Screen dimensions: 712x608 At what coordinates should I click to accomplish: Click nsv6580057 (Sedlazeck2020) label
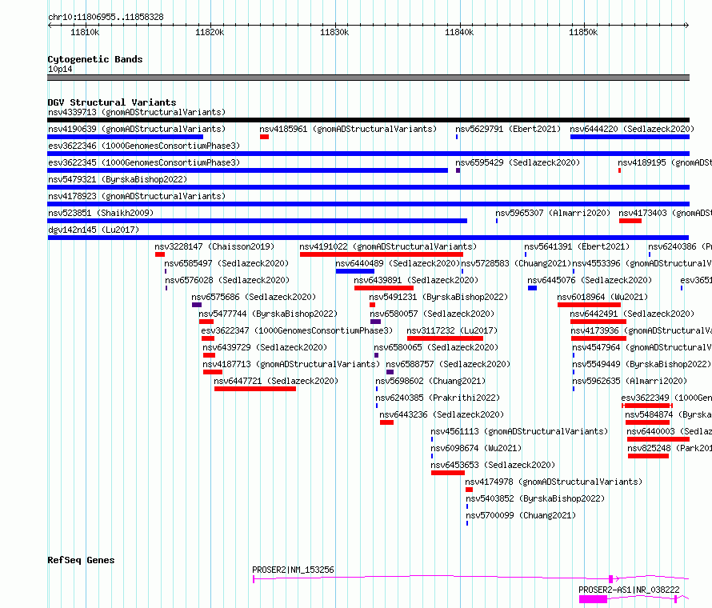click(432, 314)
